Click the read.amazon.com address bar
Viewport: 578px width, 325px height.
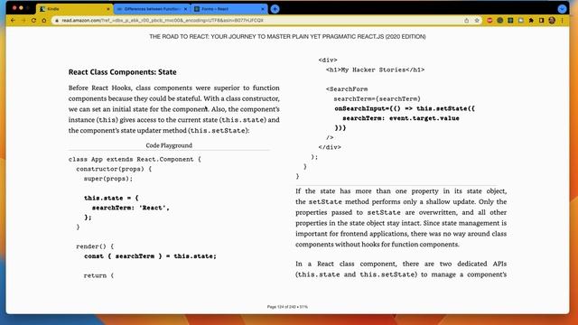pyautogui.click(x=258, y=20)
